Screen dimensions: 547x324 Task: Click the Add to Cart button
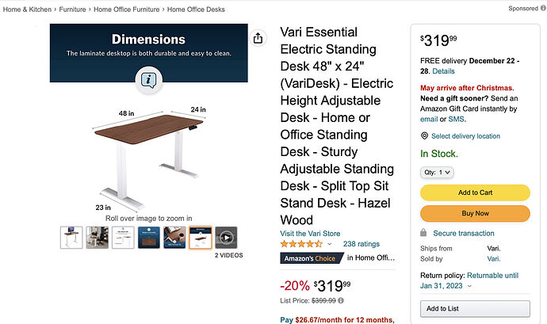475,192
